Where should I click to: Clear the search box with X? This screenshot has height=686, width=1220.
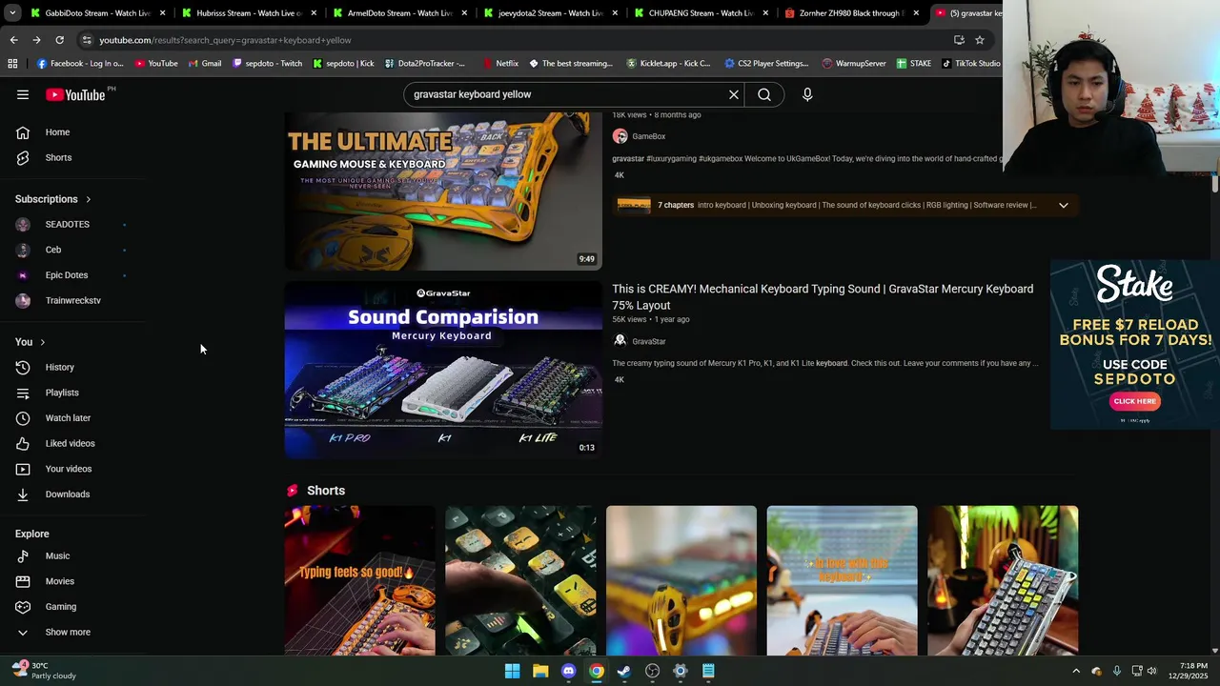pyautogui.click(x=734, y=94)
